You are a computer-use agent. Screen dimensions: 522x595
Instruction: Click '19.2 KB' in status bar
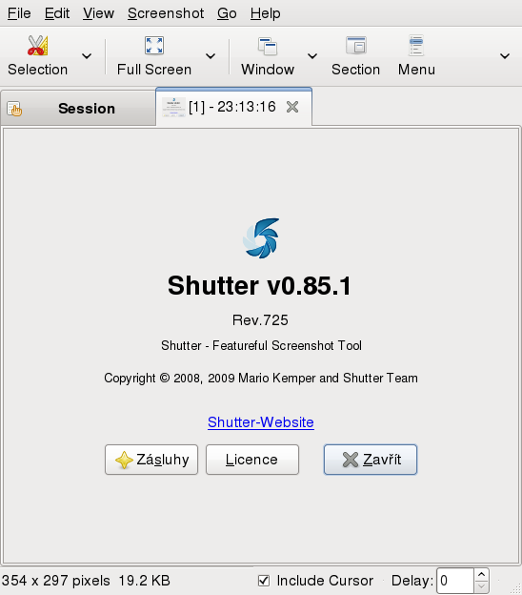coord(145,581)
